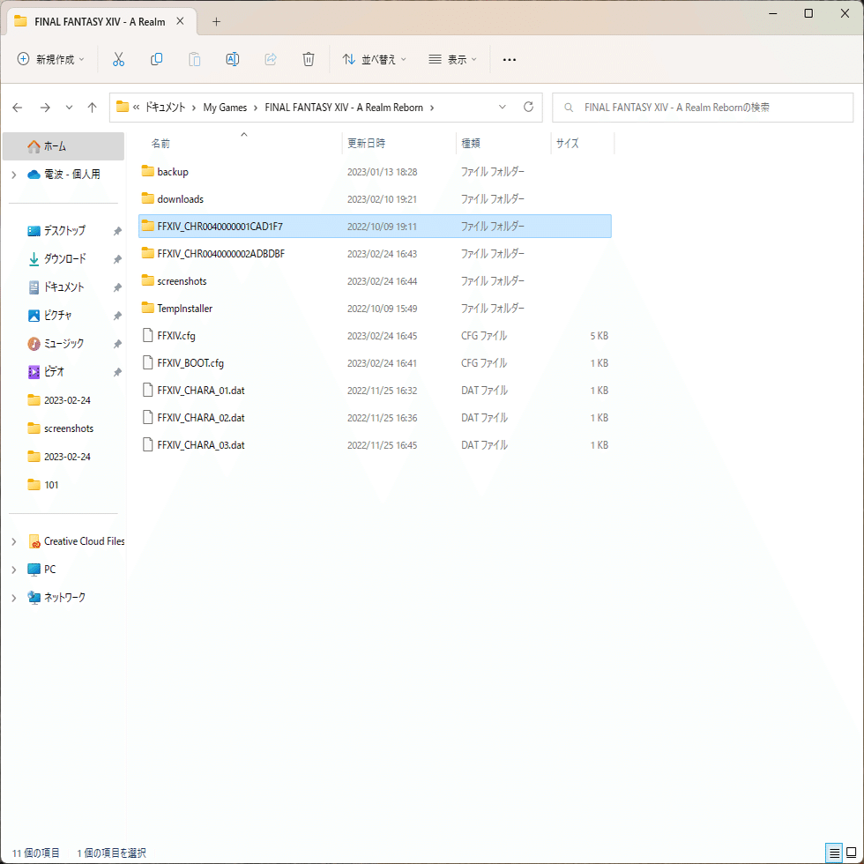Select the FFXIV_CHR0040000002ADBDBF folder

pyautogui.click(x=375, y=254)
